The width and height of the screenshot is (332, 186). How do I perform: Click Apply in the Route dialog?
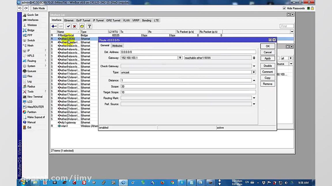[x=267, y=58]
